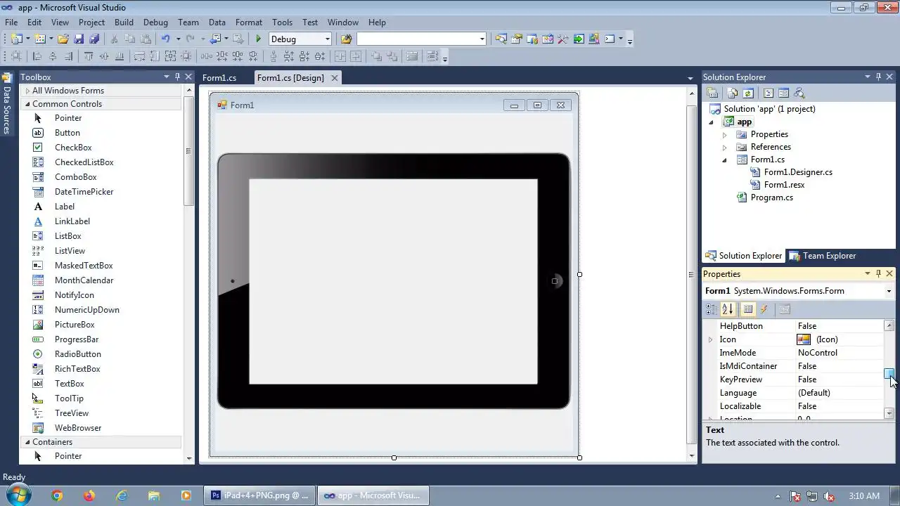Click the Properties scrollbar up arrow
The height and width of the screenshot is (506, 900).
[x=889, y=325]
